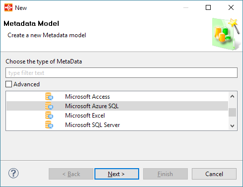Viewport: 243px width, 187px height.
Task: Click the disabled Back button
Action: tap(71, 174)
